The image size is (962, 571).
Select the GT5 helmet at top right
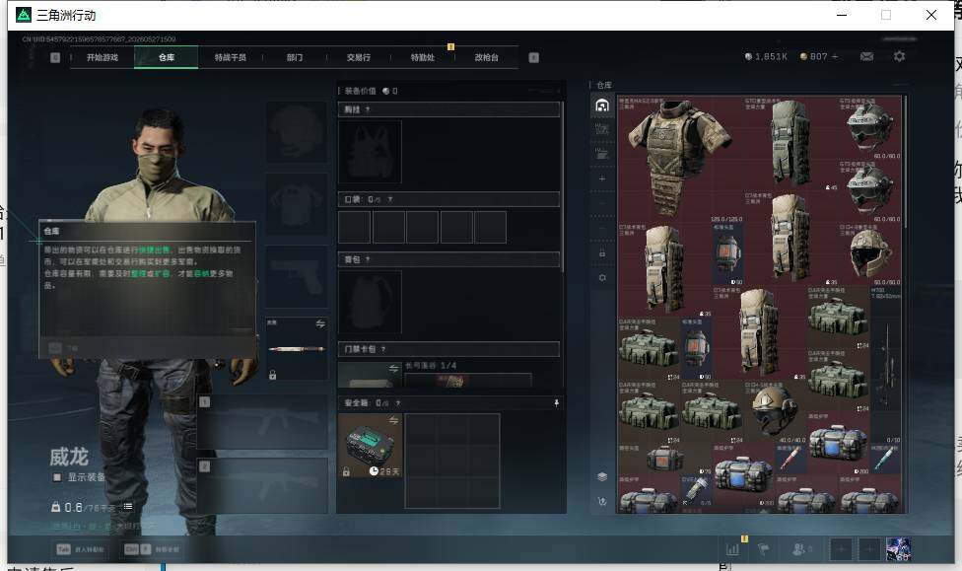click(x=869, y=127)
